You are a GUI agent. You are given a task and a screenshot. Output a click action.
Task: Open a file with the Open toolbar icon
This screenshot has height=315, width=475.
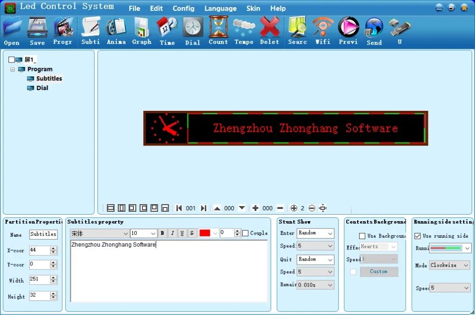coord(12,31)
